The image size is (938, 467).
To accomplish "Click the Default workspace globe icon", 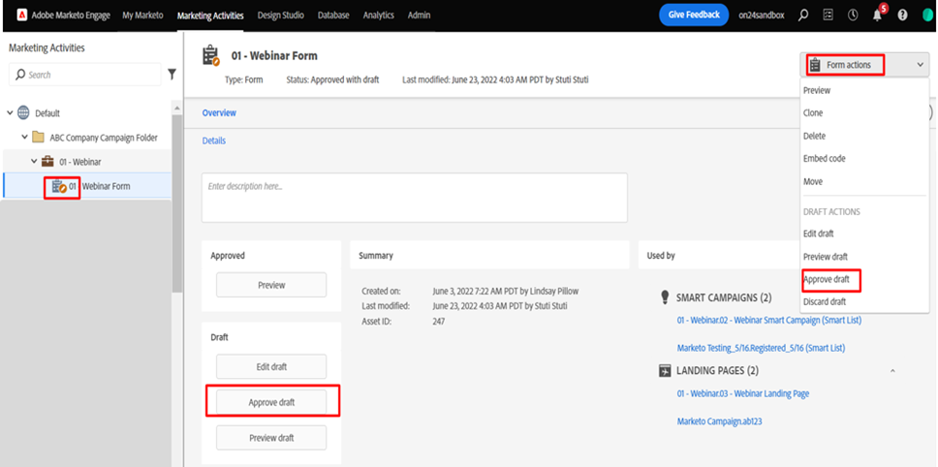I will point(23,113).
